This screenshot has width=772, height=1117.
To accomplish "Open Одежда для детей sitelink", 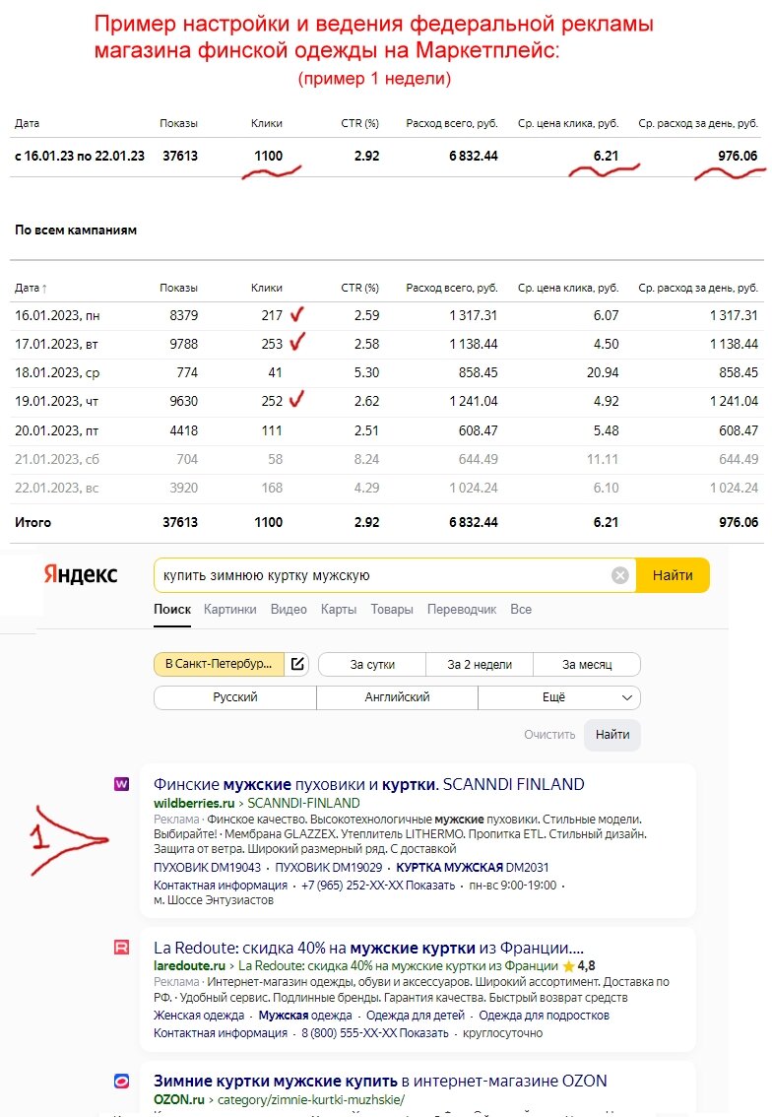I will (x=416, y=1016).
